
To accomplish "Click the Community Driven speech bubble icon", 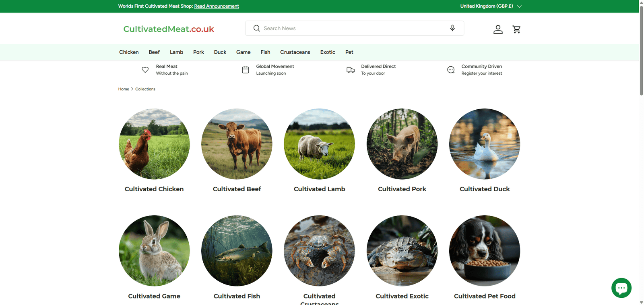I will (x=451, y=70).
